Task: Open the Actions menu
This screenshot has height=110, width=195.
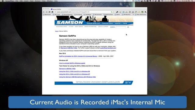Action: coord(37,1)
